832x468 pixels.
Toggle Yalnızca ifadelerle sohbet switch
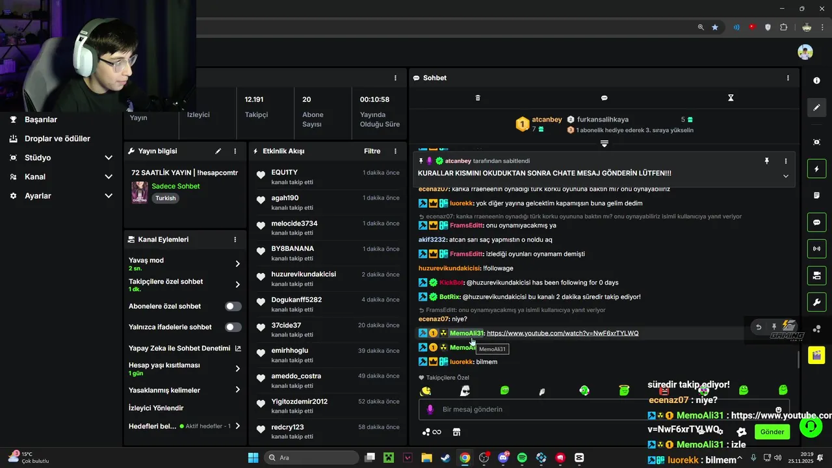233,327
